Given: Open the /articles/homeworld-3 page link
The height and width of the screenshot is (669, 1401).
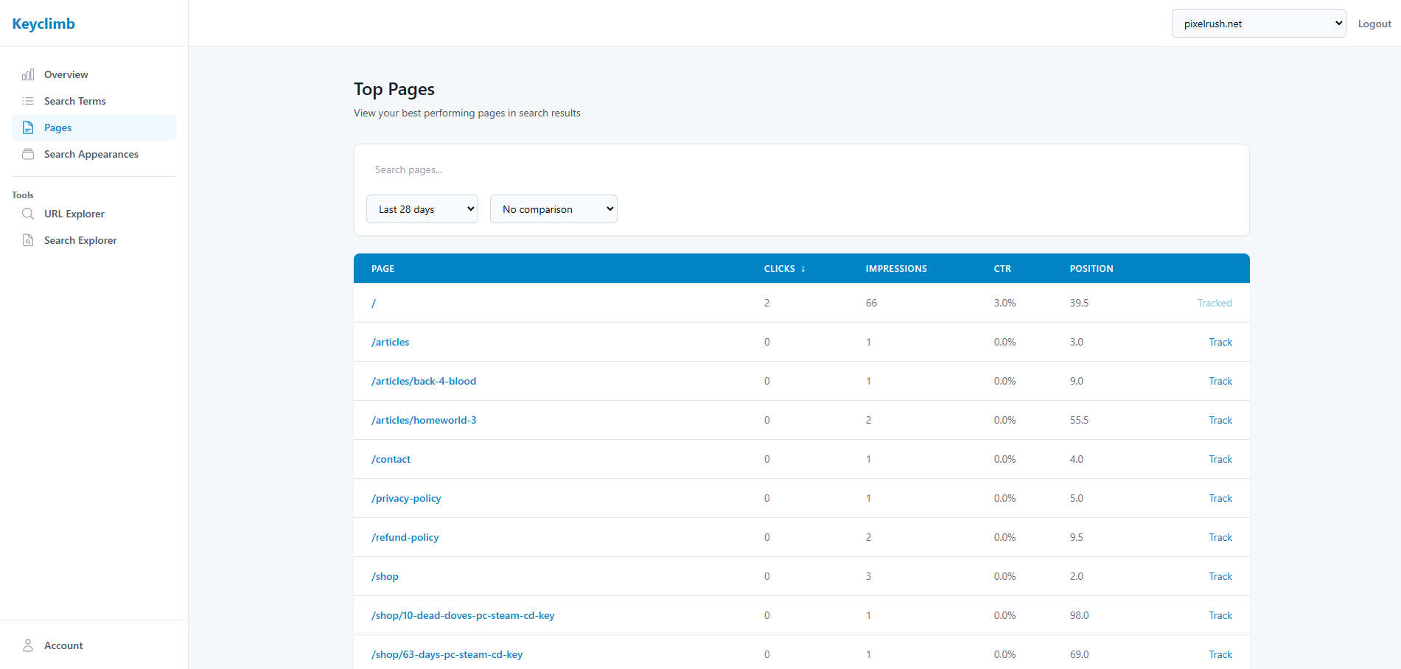Looking at the screenshot, I should [x=424, y=420].
